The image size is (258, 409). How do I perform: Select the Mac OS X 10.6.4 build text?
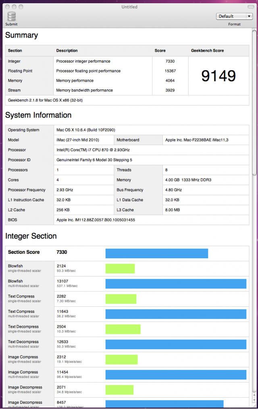pyautogui.click(x=86, y=130)
